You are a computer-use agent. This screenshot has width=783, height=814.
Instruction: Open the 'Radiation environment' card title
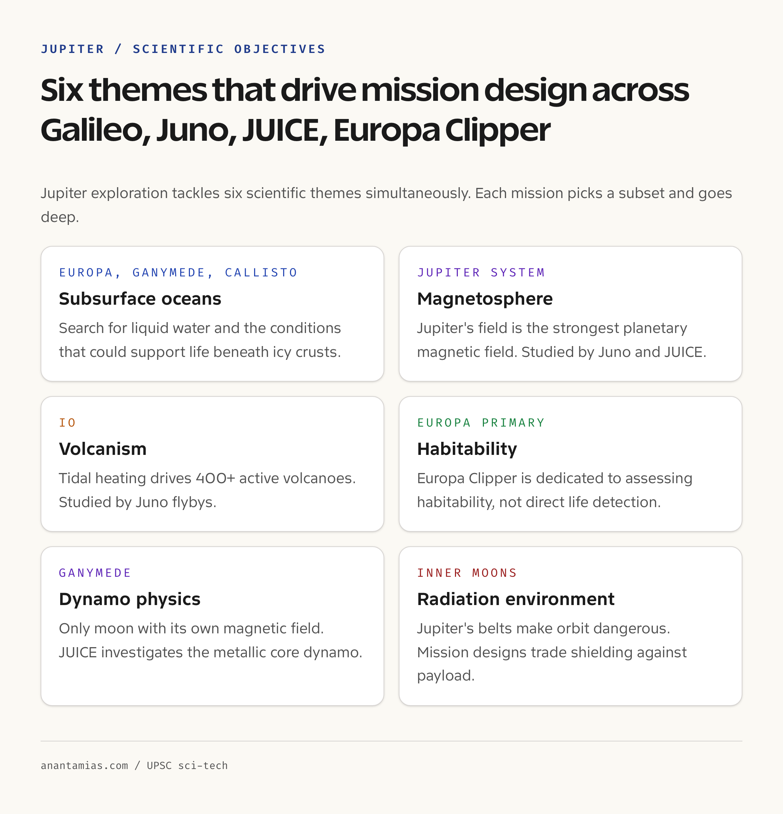click(x=516, y=599)
